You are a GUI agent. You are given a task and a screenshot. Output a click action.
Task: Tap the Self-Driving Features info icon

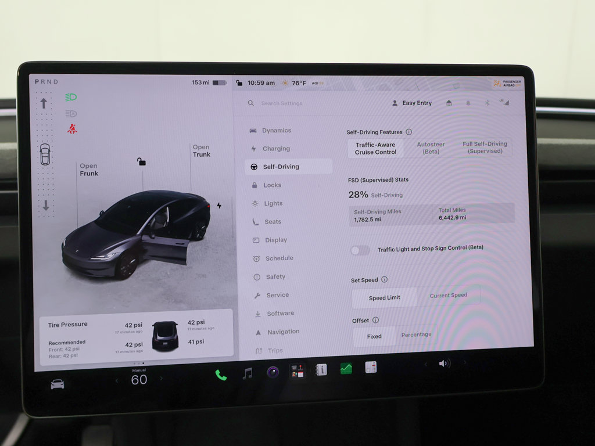point(408,132)
